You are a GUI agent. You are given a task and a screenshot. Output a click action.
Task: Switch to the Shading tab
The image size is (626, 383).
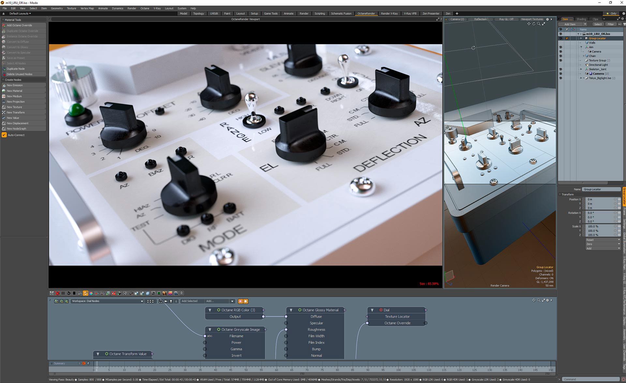(x=581, y=19)
